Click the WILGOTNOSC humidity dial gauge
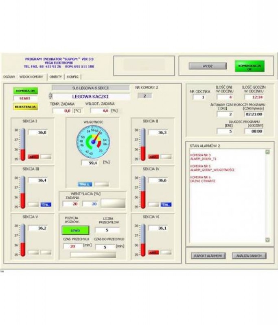The image size is (278, 325). [93, 142]
